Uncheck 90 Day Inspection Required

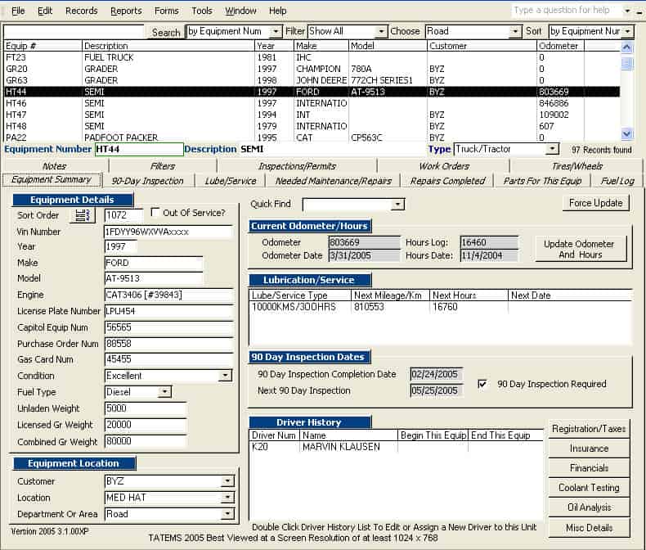tap(482, 384)
